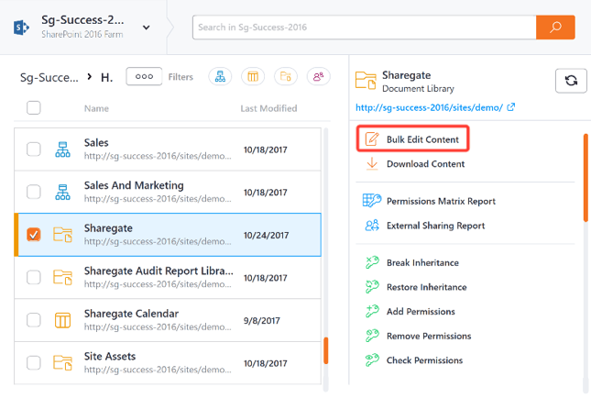Click the Check Permissions key icon
Viewport: 591px width, 398px height.
click(372, 359)
